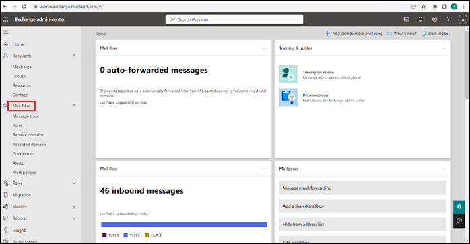This screenshot has width=470, height=244.
Task: Click Training for admins icon
Action: 288,74
